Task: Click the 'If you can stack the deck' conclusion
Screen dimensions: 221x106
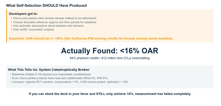Action: 109,94
